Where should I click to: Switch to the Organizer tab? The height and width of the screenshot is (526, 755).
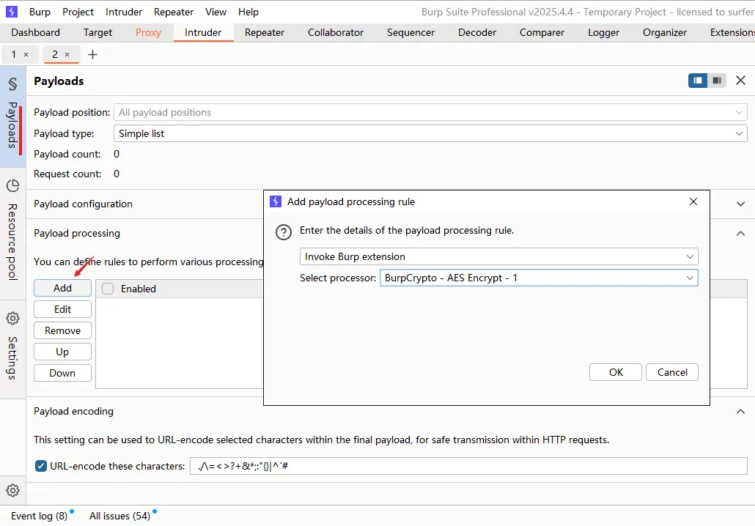(x=665, y=32)
